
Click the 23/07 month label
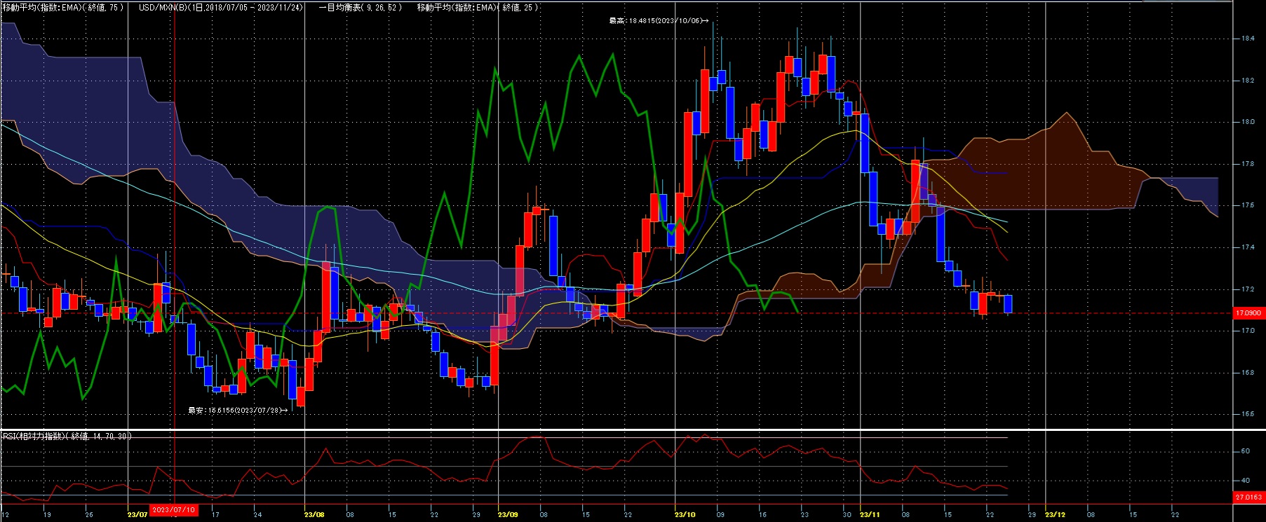point(137,514)
